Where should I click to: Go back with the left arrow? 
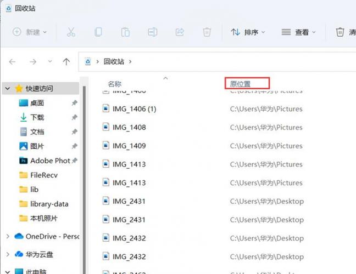click(x=12, y=61)
